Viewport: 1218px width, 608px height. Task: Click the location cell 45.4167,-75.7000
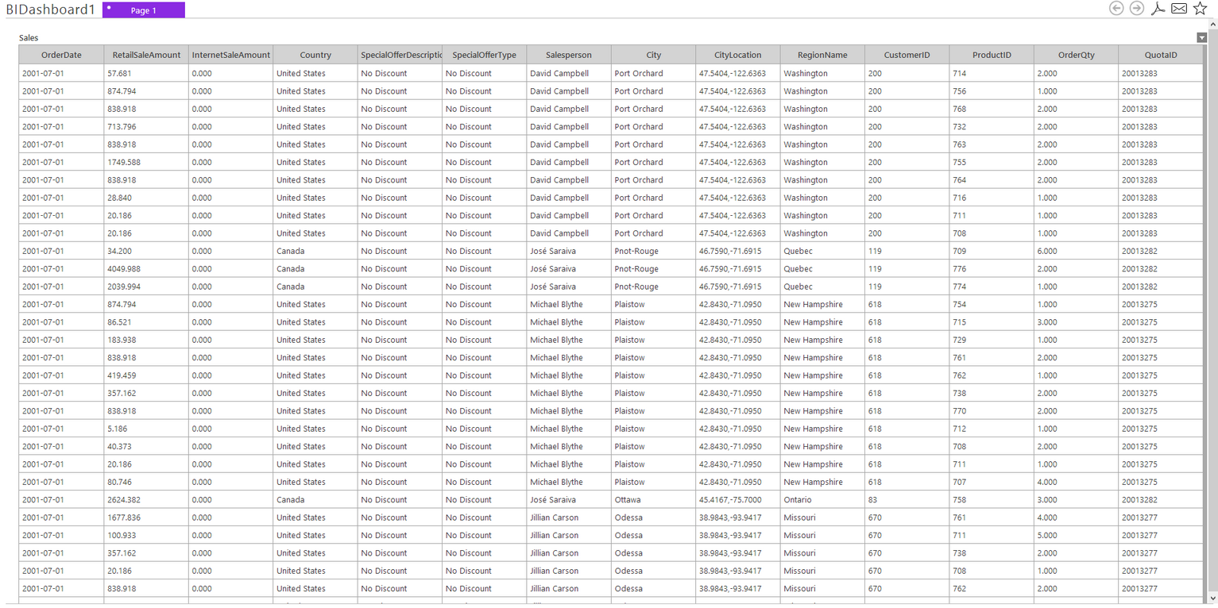tap(737, 500)
